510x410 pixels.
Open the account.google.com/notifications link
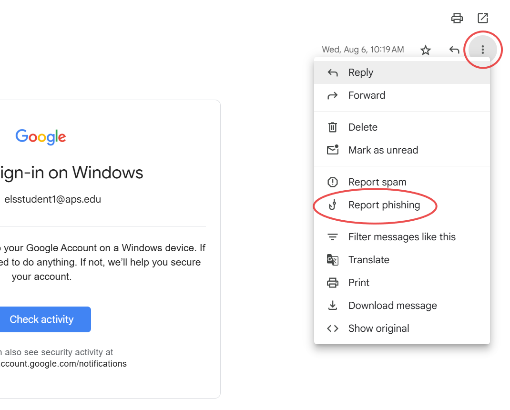tap(63, 364)
